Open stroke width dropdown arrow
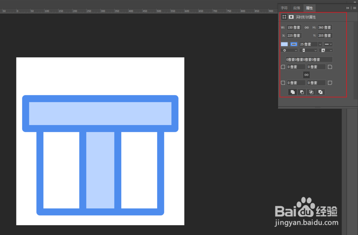 320,44
